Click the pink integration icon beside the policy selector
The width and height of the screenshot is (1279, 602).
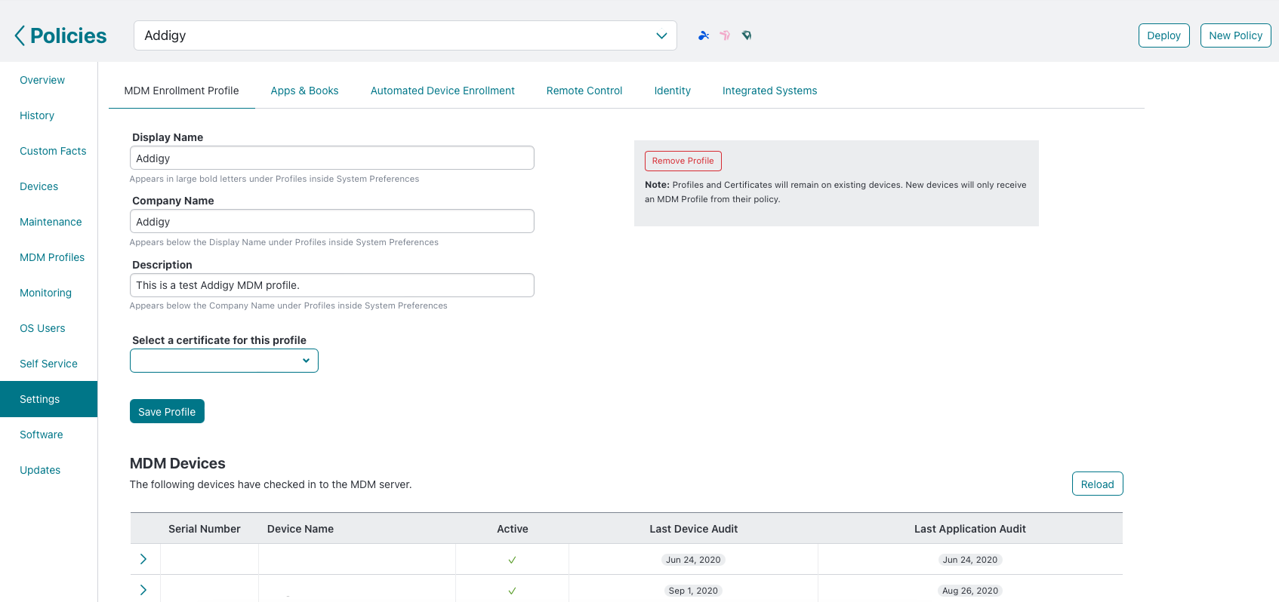pos(725,35)
